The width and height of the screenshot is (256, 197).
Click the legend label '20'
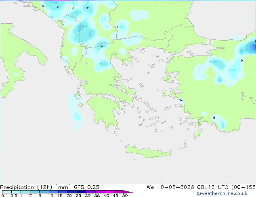(69, 195)
